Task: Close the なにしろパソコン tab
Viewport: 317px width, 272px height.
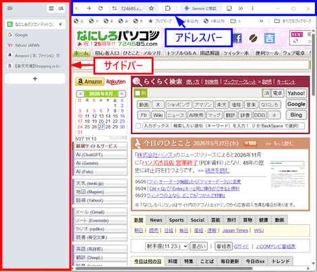Action: (61, 24)
